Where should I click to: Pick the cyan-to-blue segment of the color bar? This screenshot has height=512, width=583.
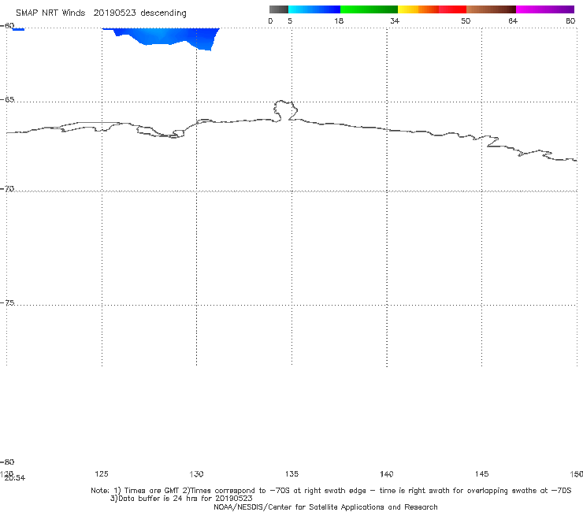tap(314, 9)
